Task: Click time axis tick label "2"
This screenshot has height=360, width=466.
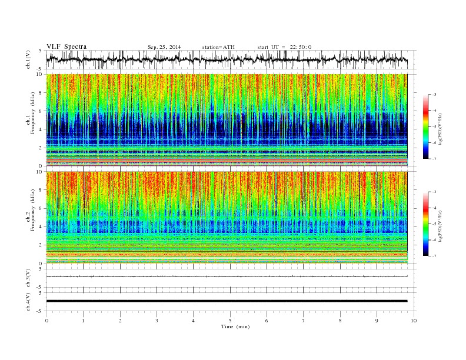Action: click(120, 321)
